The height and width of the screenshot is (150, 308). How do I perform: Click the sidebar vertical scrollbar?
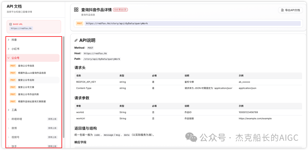[63, 87]
